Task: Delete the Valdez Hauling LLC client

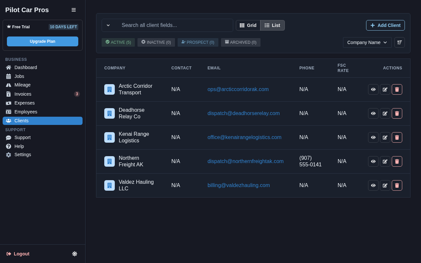Action: click(397, 185)
